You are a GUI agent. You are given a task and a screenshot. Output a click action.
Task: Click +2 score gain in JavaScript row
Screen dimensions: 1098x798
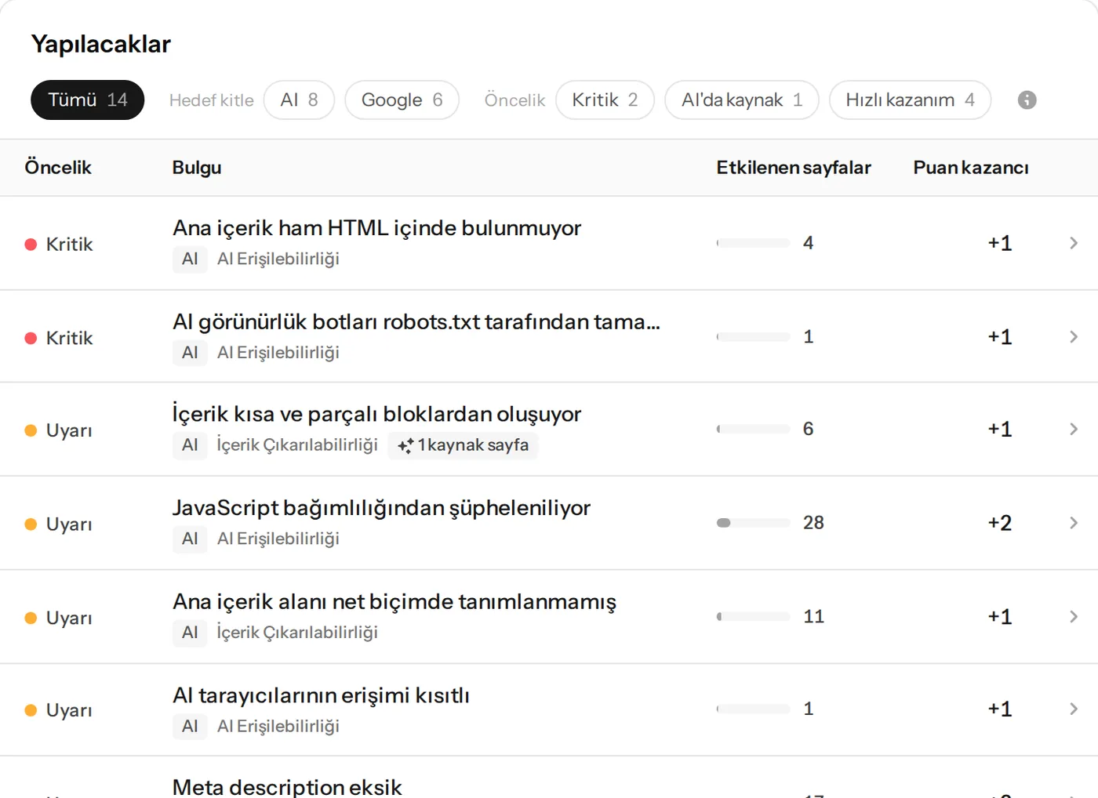(1000, 523)
